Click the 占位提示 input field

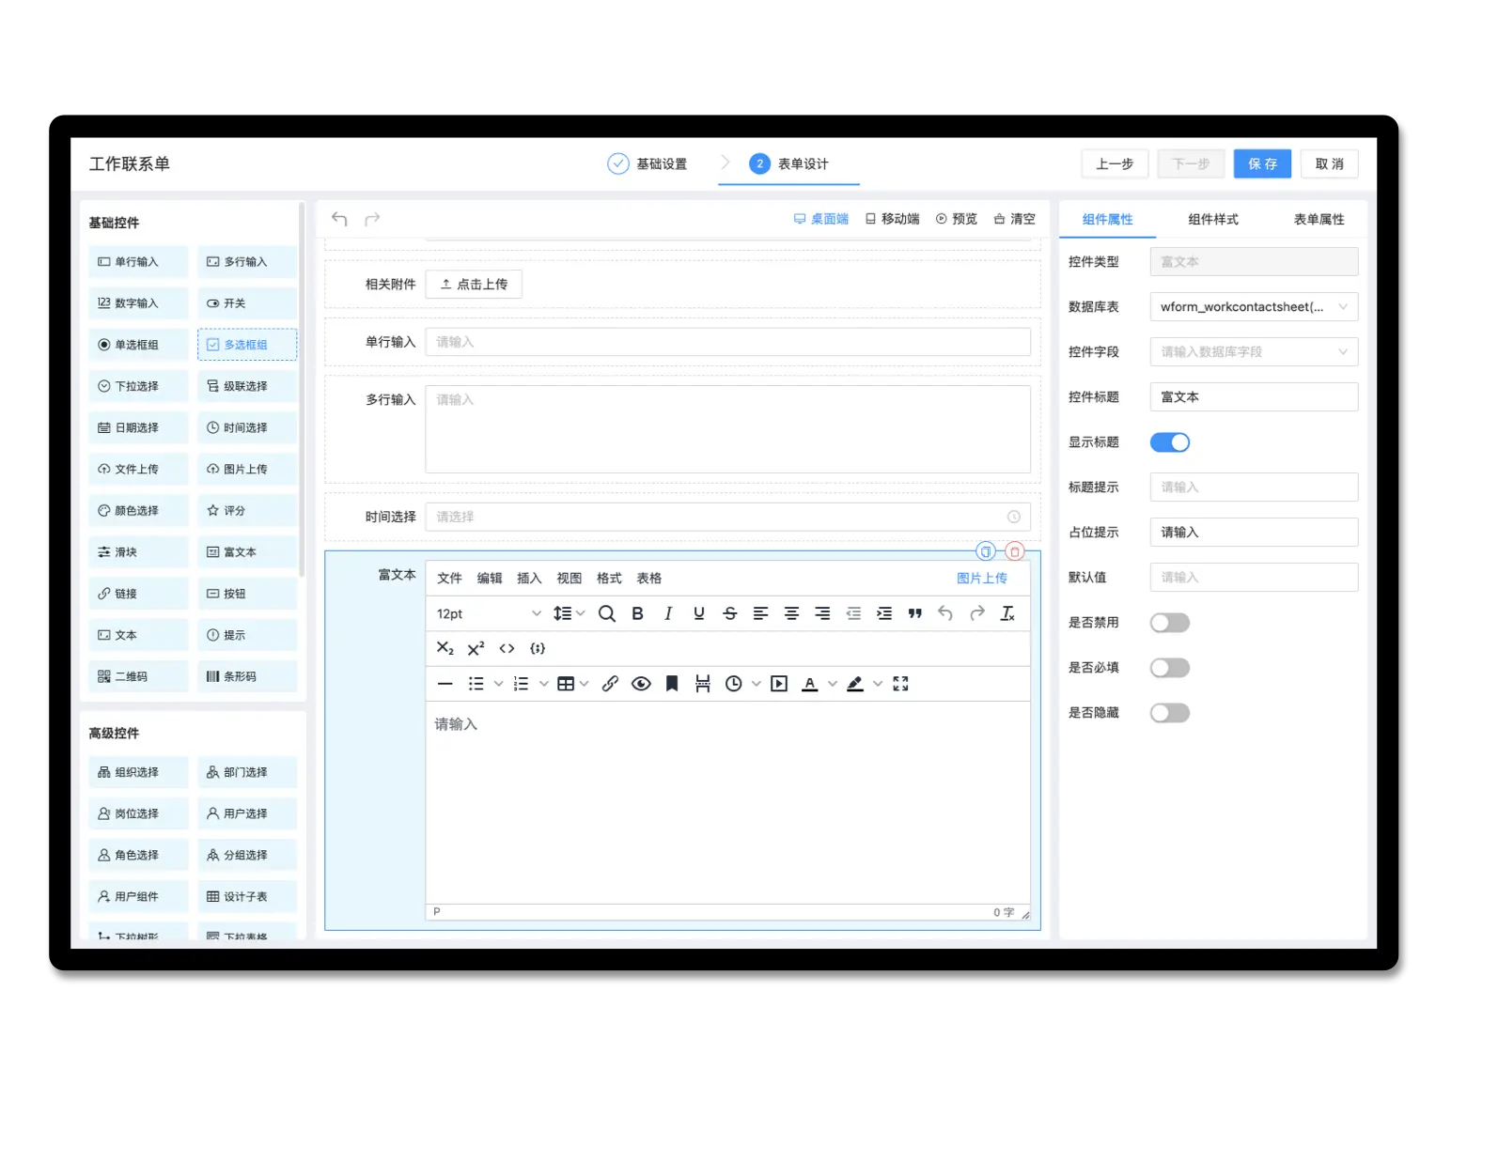tap(1254, 533)
